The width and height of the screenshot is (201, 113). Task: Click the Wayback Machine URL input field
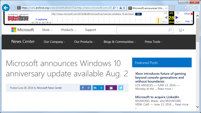click(93, 14)
